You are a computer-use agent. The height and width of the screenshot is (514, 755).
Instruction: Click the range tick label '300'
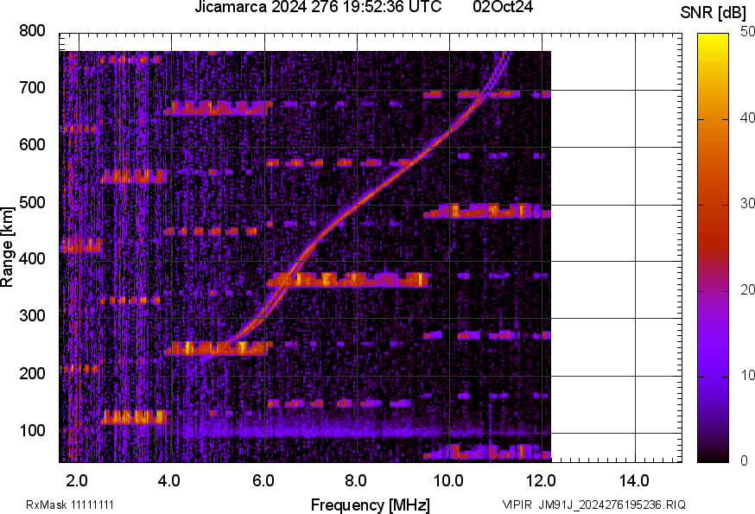click(32, 316)
